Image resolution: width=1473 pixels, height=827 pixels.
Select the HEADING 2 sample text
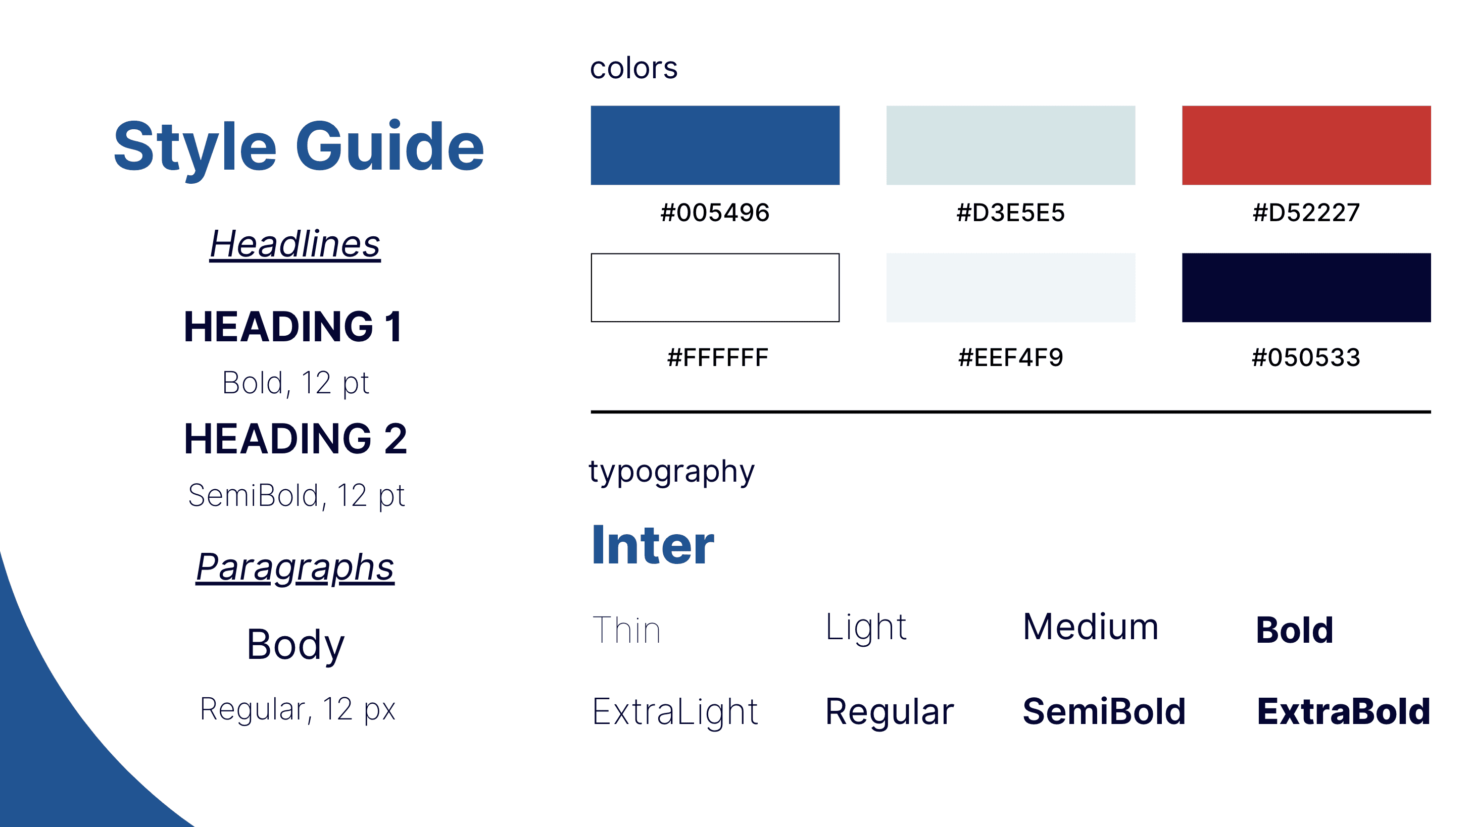point(295,439)
